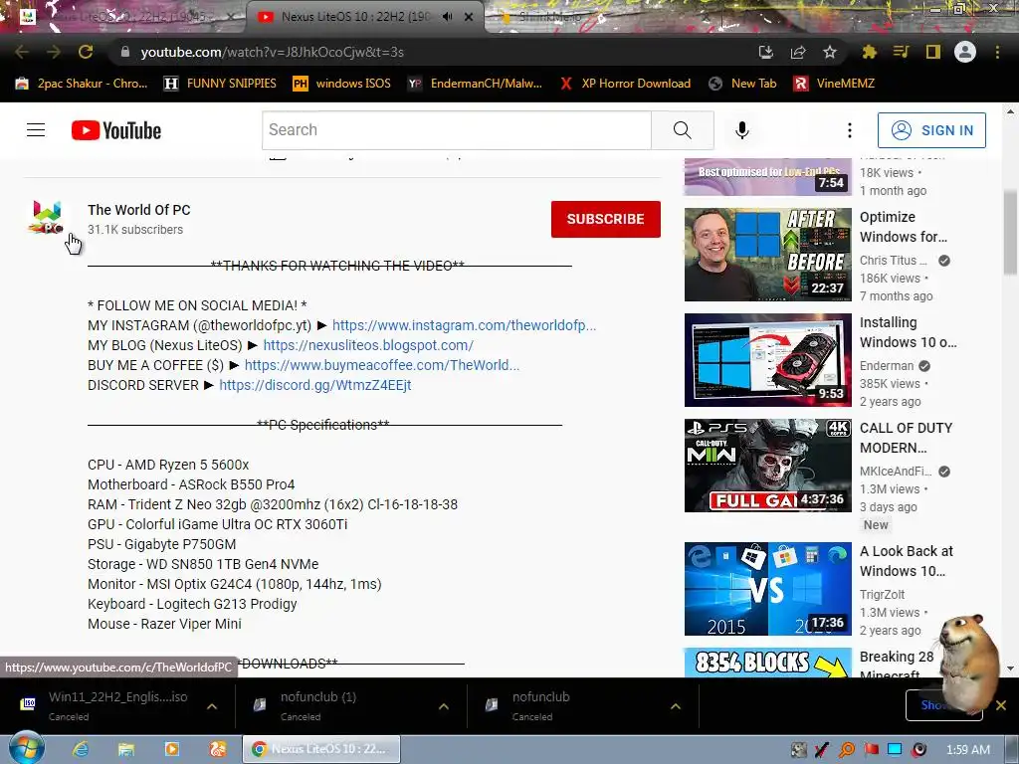Click the Chrome taskbar button Nexus LiteOS
The height and width of the screenshot is (764, 1019).
click(x=321, y=749)
